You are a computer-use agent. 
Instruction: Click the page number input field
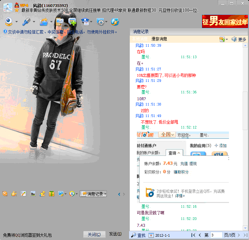(x=216, y=235)
